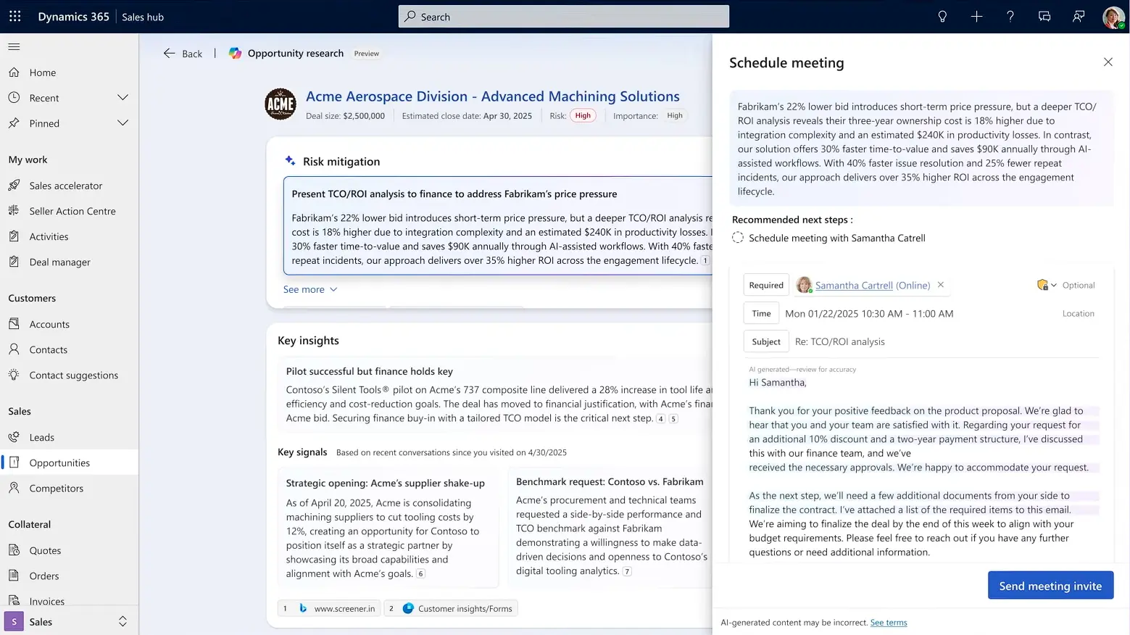
Task: Edit the meeting time field
Action: (869, 314)
